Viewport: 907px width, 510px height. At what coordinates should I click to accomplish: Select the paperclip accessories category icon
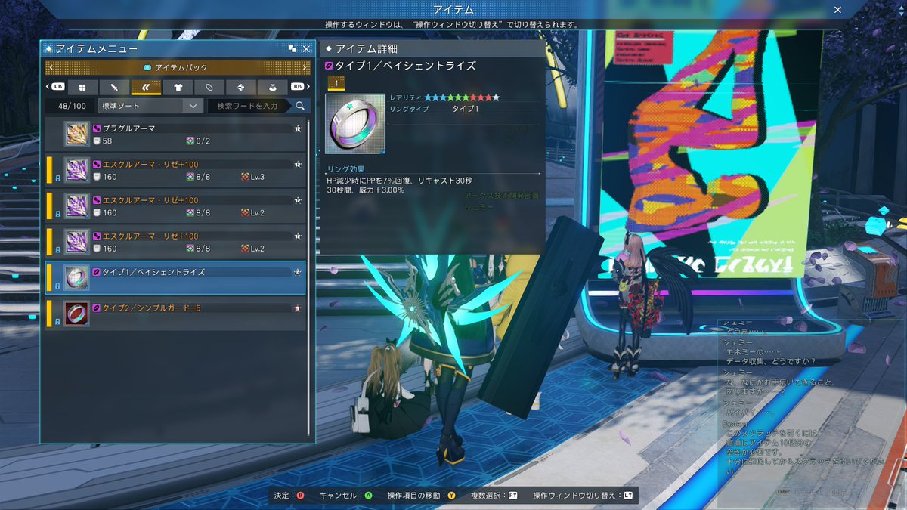click(x=209, y=86)
